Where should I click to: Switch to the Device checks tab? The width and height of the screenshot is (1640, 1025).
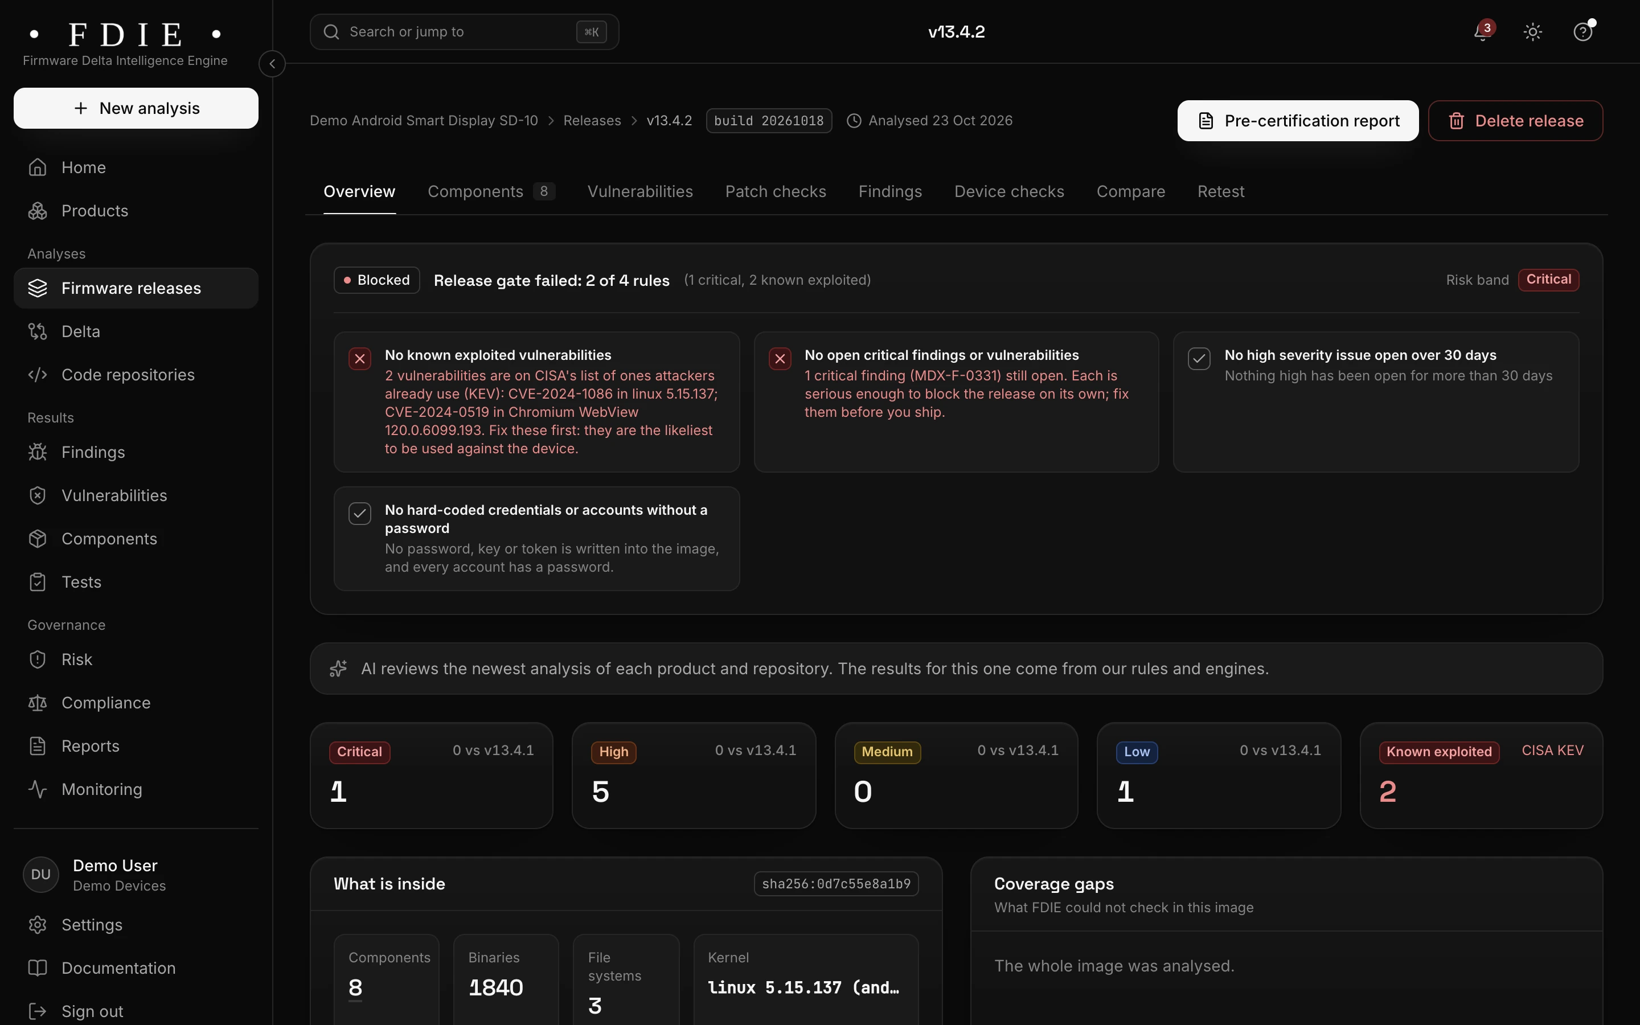pyautogui.click(x=1009, y=192)
